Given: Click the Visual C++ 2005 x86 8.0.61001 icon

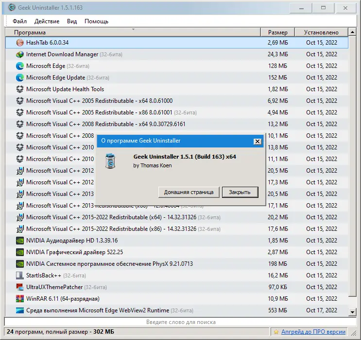Looking at the screenshot, I should pos(20,113).
